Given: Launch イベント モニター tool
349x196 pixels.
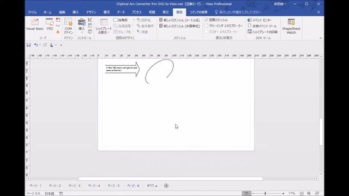Looking at the screenshot, I should pyautogui.click(x=260, y=20).
